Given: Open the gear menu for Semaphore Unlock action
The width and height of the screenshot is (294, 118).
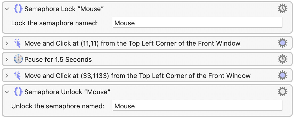Looking at the screenshot, I should click(x=282, y=91).
